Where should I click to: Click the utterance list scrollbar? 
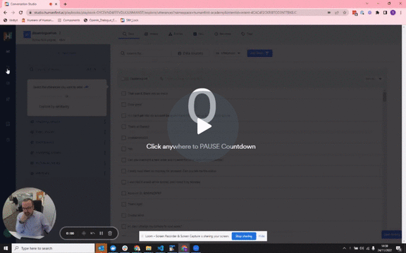(x=385, y=97)
